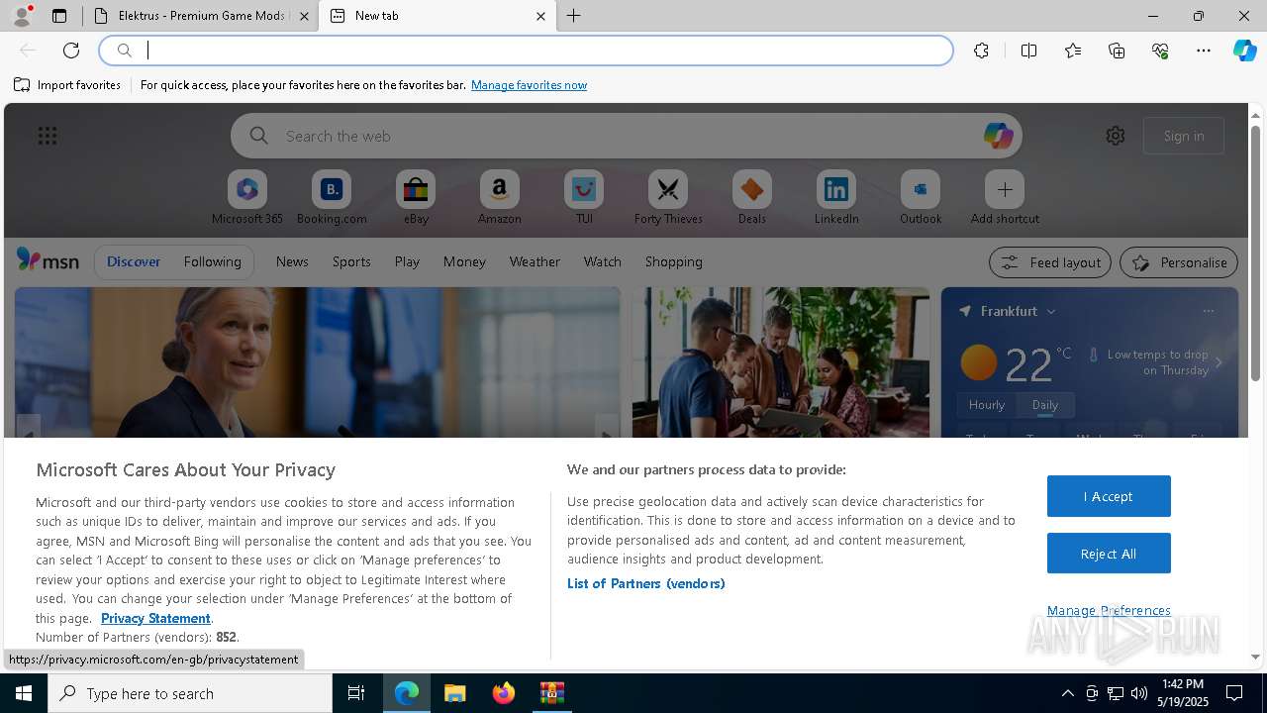Click the Reject All privacy button

[1109, 554]
